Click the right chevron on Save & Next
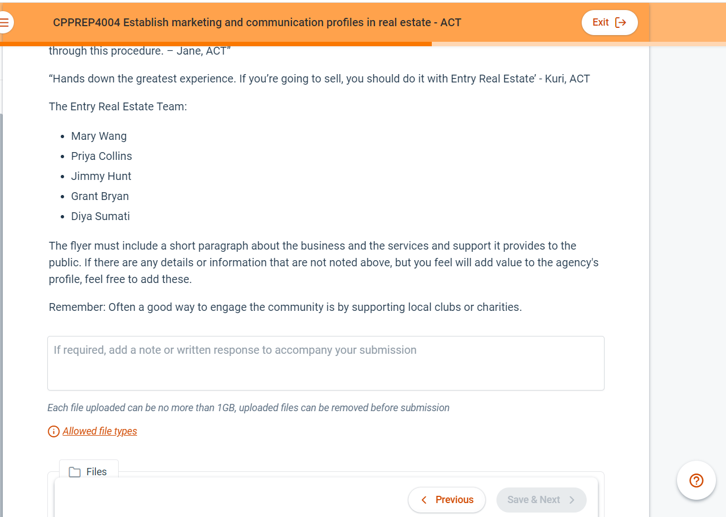This screenshot has width=726, height=517. coord(572,500)
